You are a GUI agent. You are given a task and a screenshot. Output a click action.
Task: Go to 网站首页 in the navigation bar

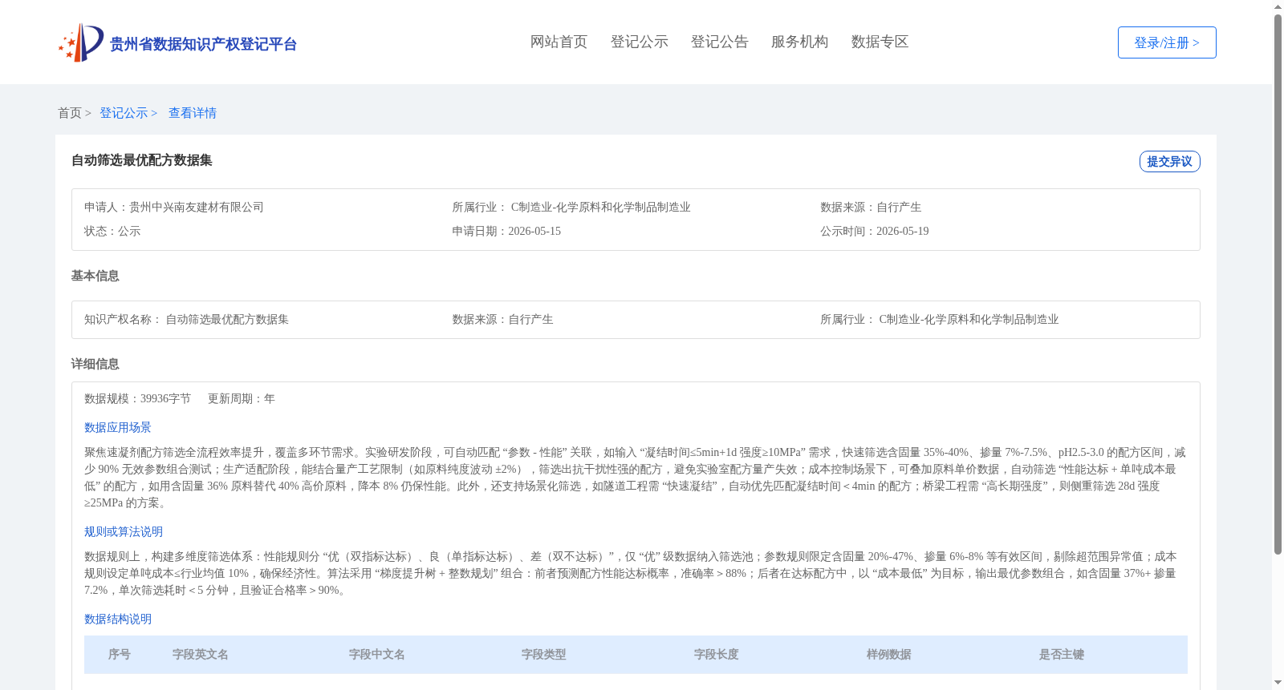(559, 42)
